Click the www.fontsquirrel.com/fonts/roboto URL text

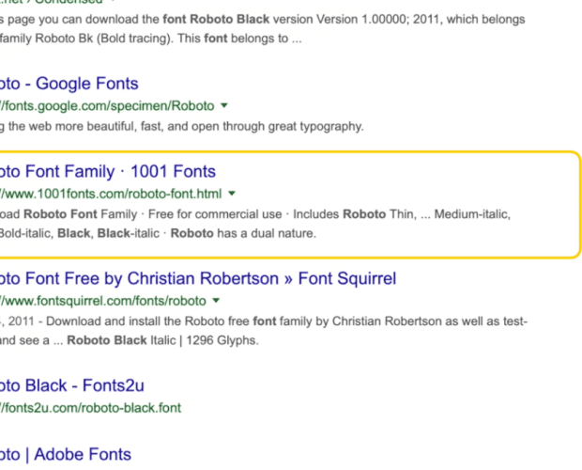103,301
